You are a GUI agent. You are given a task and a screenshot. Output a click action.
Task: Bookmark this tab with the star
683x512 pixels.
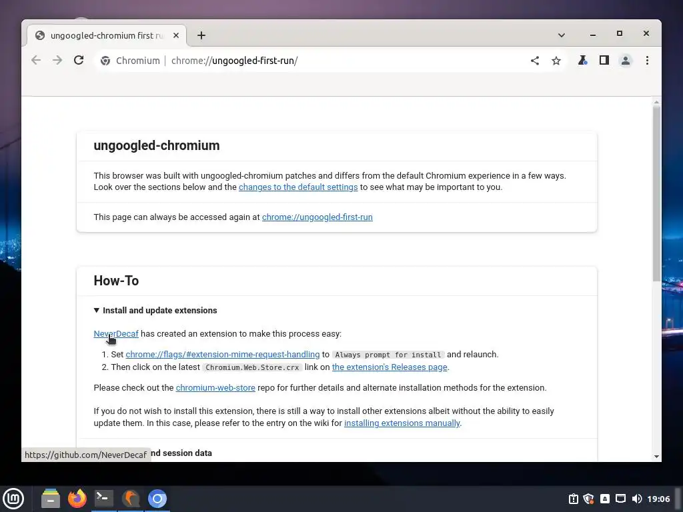556,61
